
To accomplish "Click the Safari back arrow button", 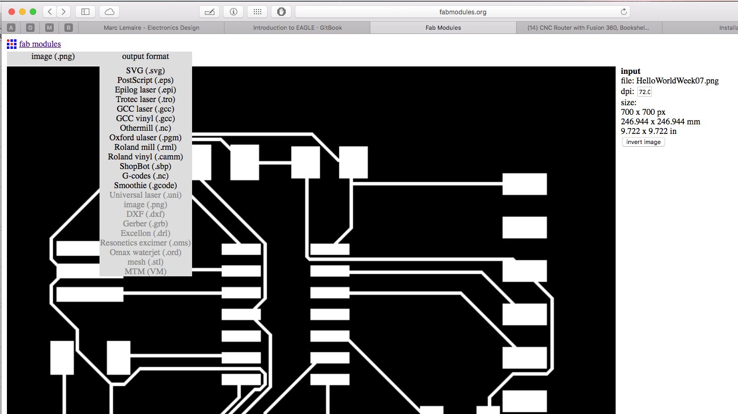I will coord(49,11).
